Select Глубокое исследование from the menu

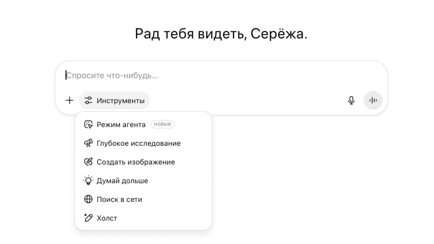point(139,143)
